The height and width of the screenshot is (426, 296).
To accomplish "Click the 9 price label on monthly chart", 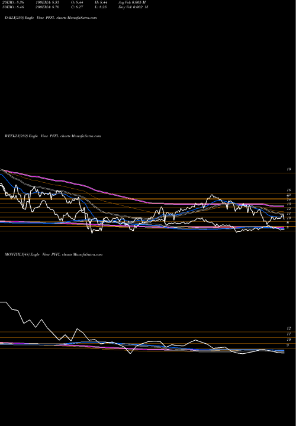I will (x=288, y=346).
